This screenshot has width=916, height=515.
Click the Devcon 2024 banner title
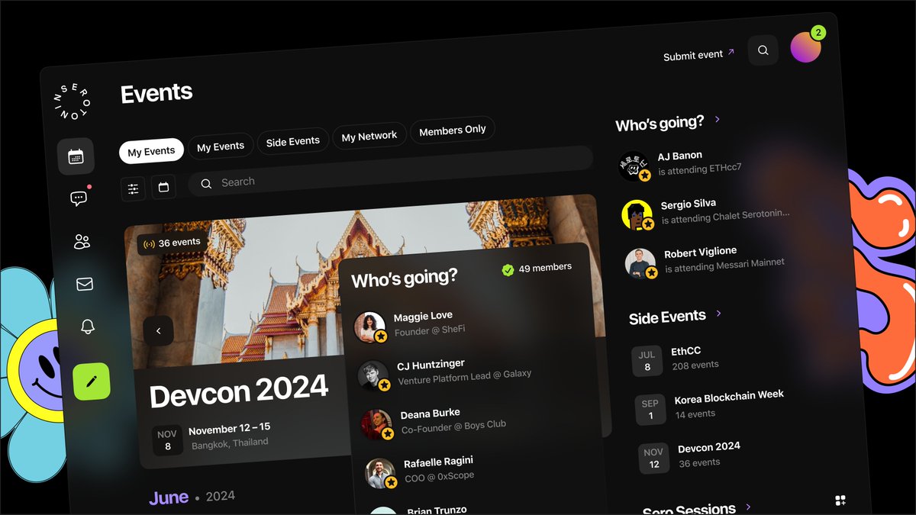click(239, 392)
